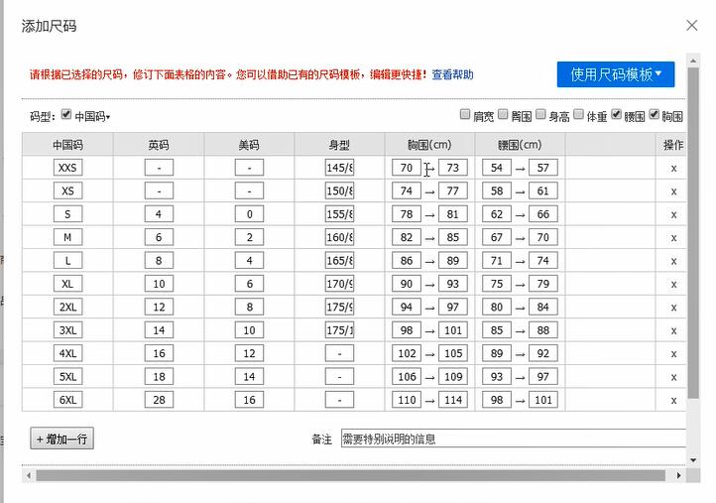Enable the 肩宽 checkbox
This screenshot has height=503, width=716.
pos(465,115)
